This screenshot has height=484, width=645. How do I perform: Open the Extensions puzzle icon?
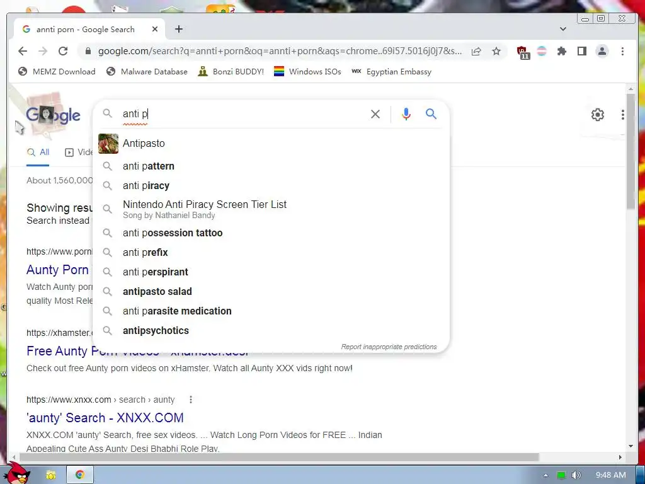pyautogui.click(x=561, y=51)
